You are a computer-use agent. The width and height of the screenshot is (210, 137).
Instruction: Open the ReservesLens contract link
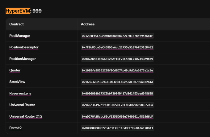coord(20,93)
